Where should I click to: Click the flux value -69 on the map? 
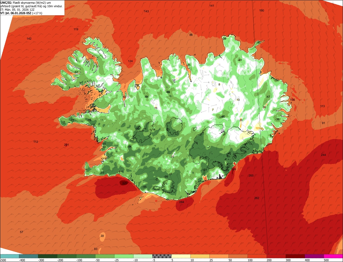click(168, 92)
